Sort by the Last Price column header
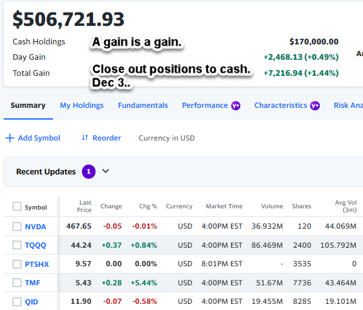The image size is (363, 310). [84, 206]
